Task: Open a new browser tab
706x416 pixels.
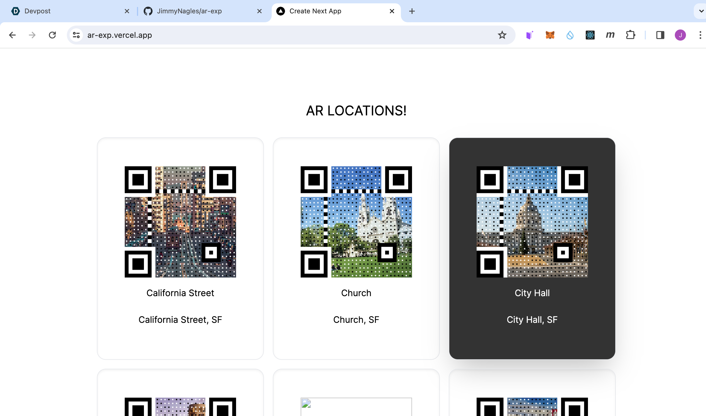Action: pyautogui.click(x=412, y=11)
